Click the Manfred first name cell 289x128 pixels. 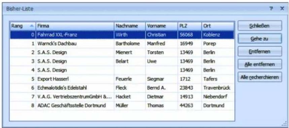coord(161,44)
